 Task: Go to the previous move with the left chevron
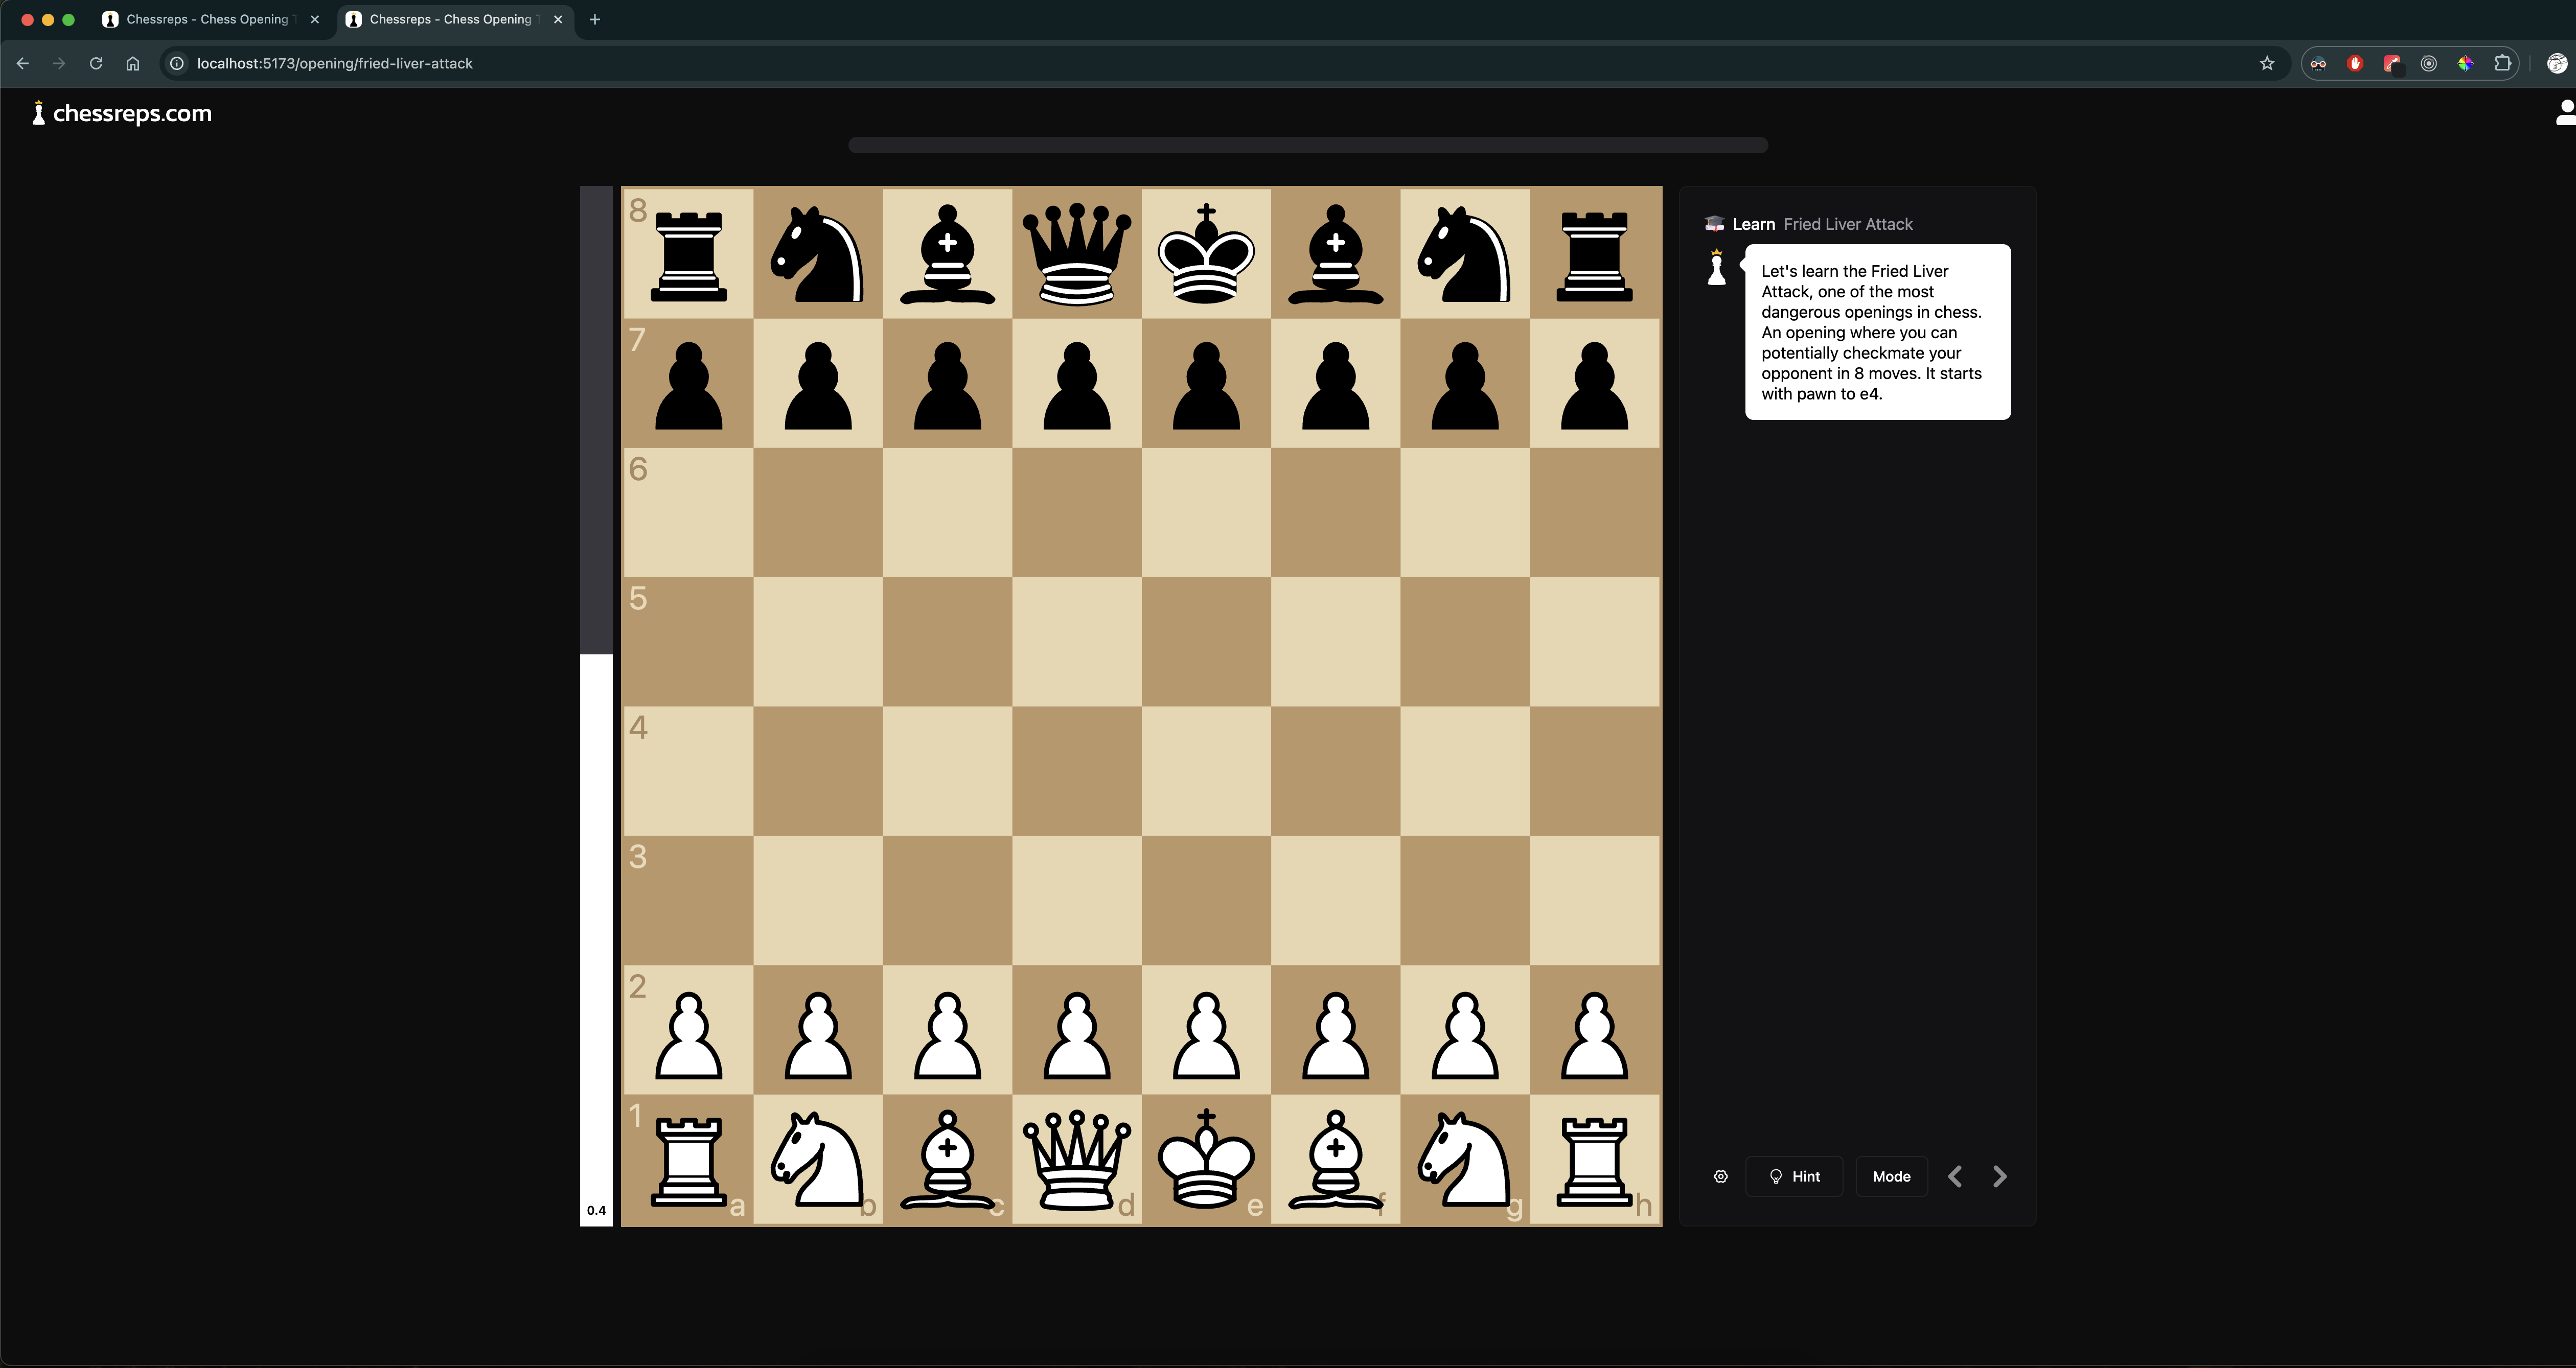click(1954, 1176)
